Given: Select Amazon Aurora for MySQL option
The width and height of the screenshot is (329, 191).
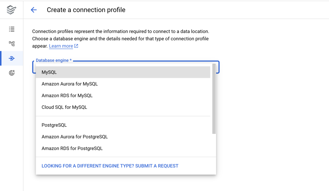Looking at the screenshot, I should tap(69, 84).
